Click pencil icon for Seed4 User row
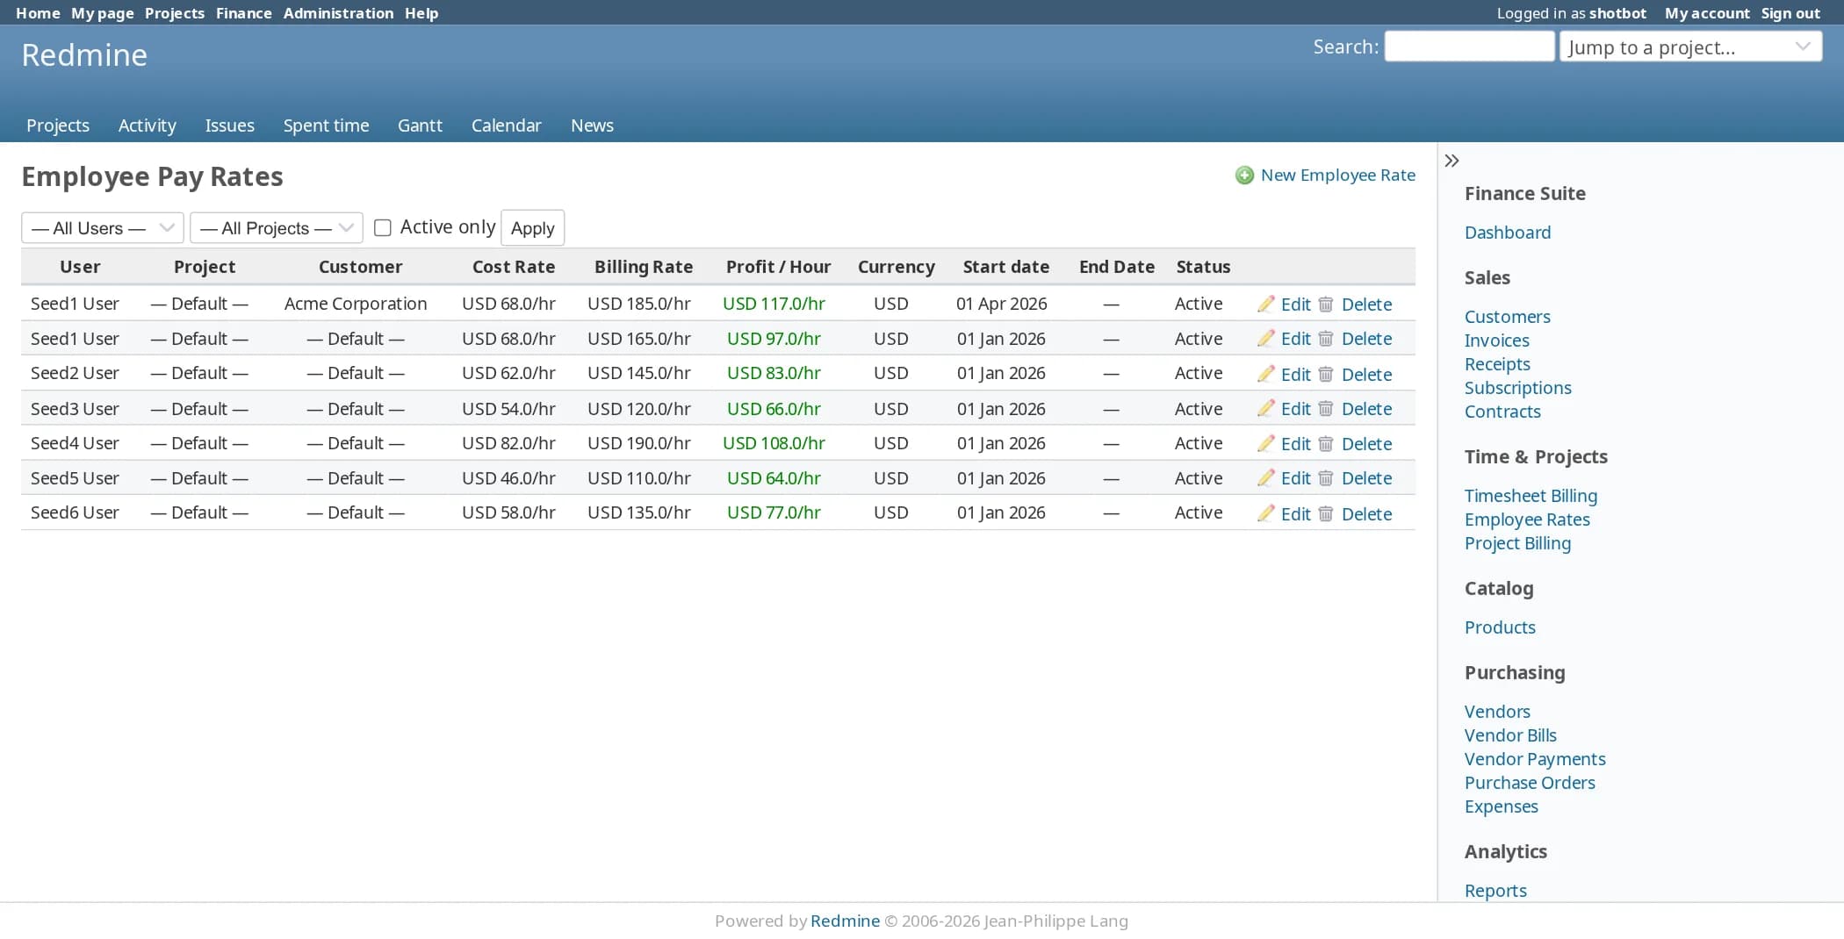Image resolution: width=1844 pixels, height=939 pixels. [1265, 443]
